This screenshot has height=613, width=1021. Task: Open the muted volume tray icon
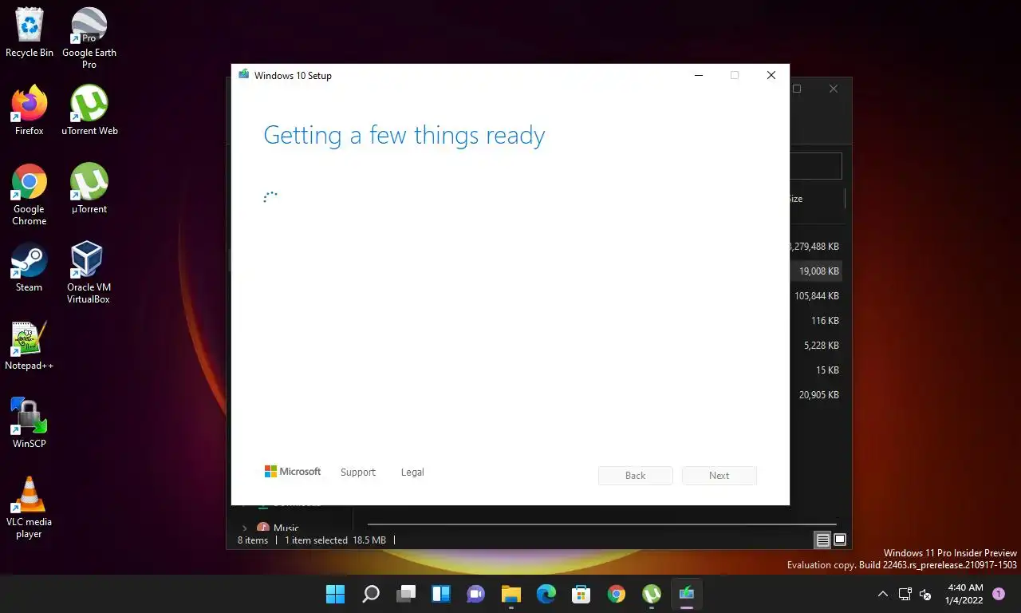[925, 594]
